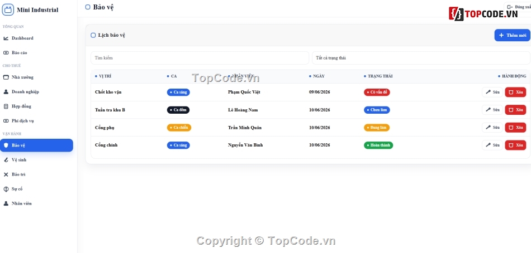Click the Bảo vệ shield icon
This screenshot has height=253, width=531.
(x=6, y=145)
